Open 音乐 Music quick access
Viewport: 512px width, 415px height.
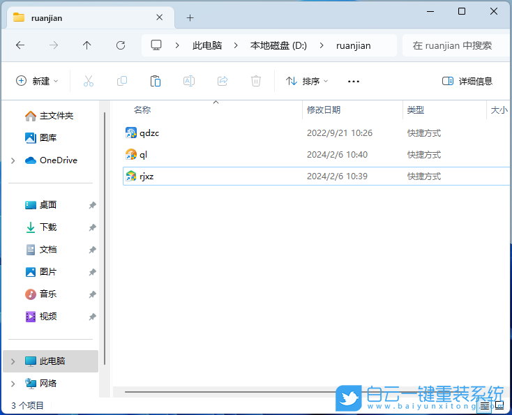click(x=41, y=294)
